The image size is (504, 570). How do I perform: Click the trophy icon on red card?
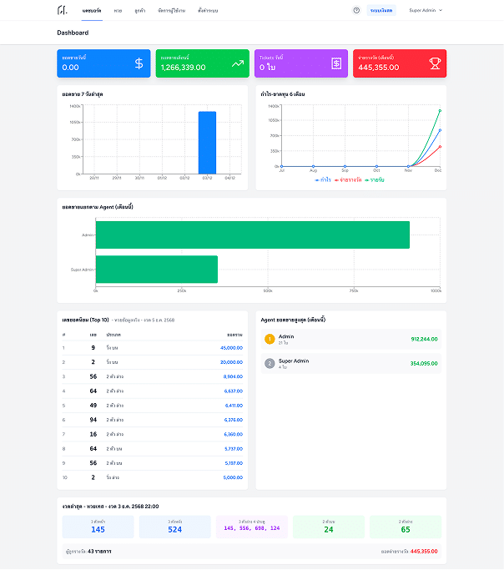click(435, 63)
